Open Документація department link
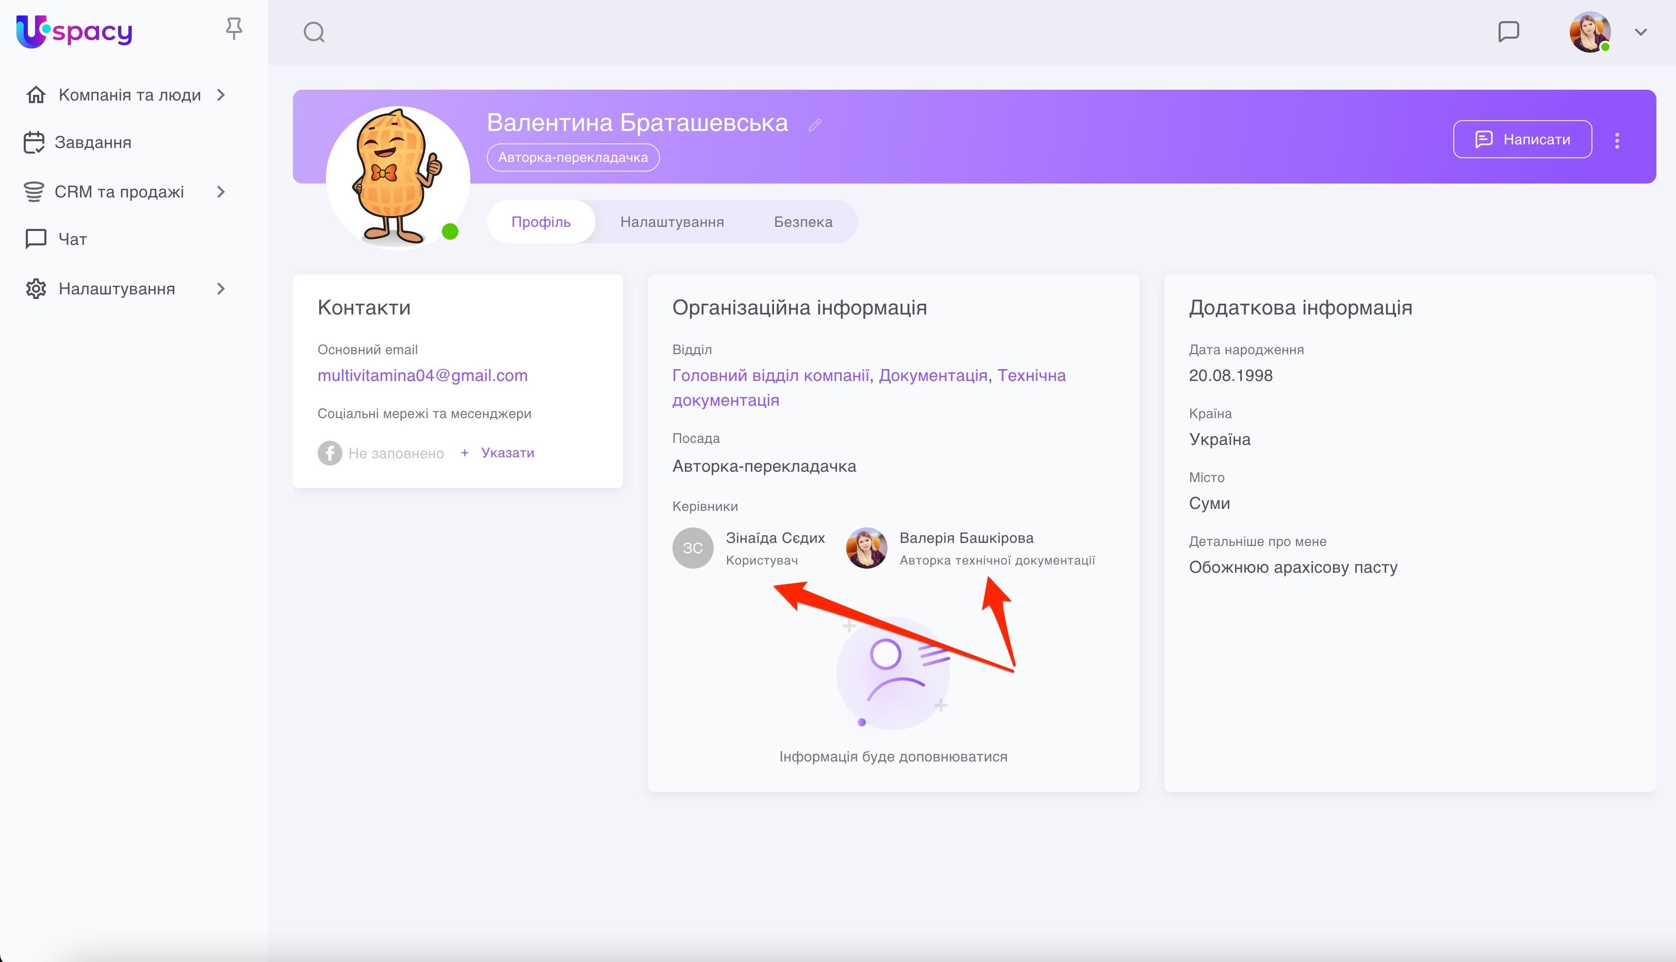1676x962 pixels. click(x=932, y=375)
